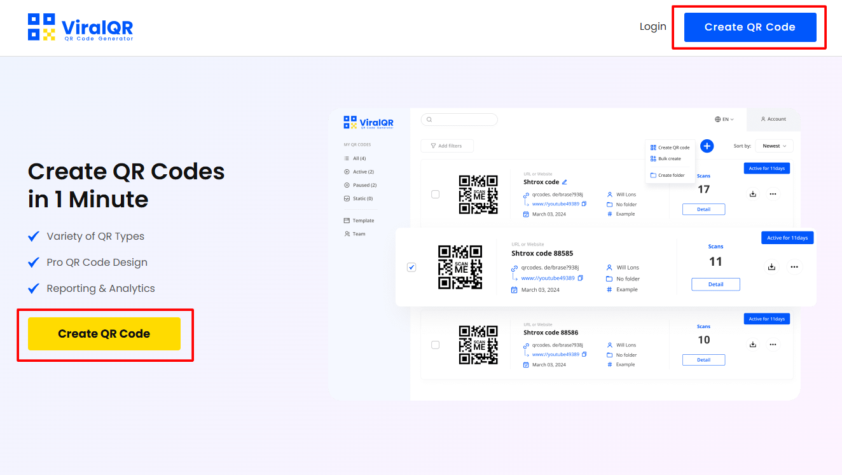Screen dimensions: 842x475
Task: Click the magnifier icon in the preview search box
Action: point(429,120)
